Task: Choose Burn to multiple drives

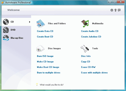Action: tap(49, 73)
